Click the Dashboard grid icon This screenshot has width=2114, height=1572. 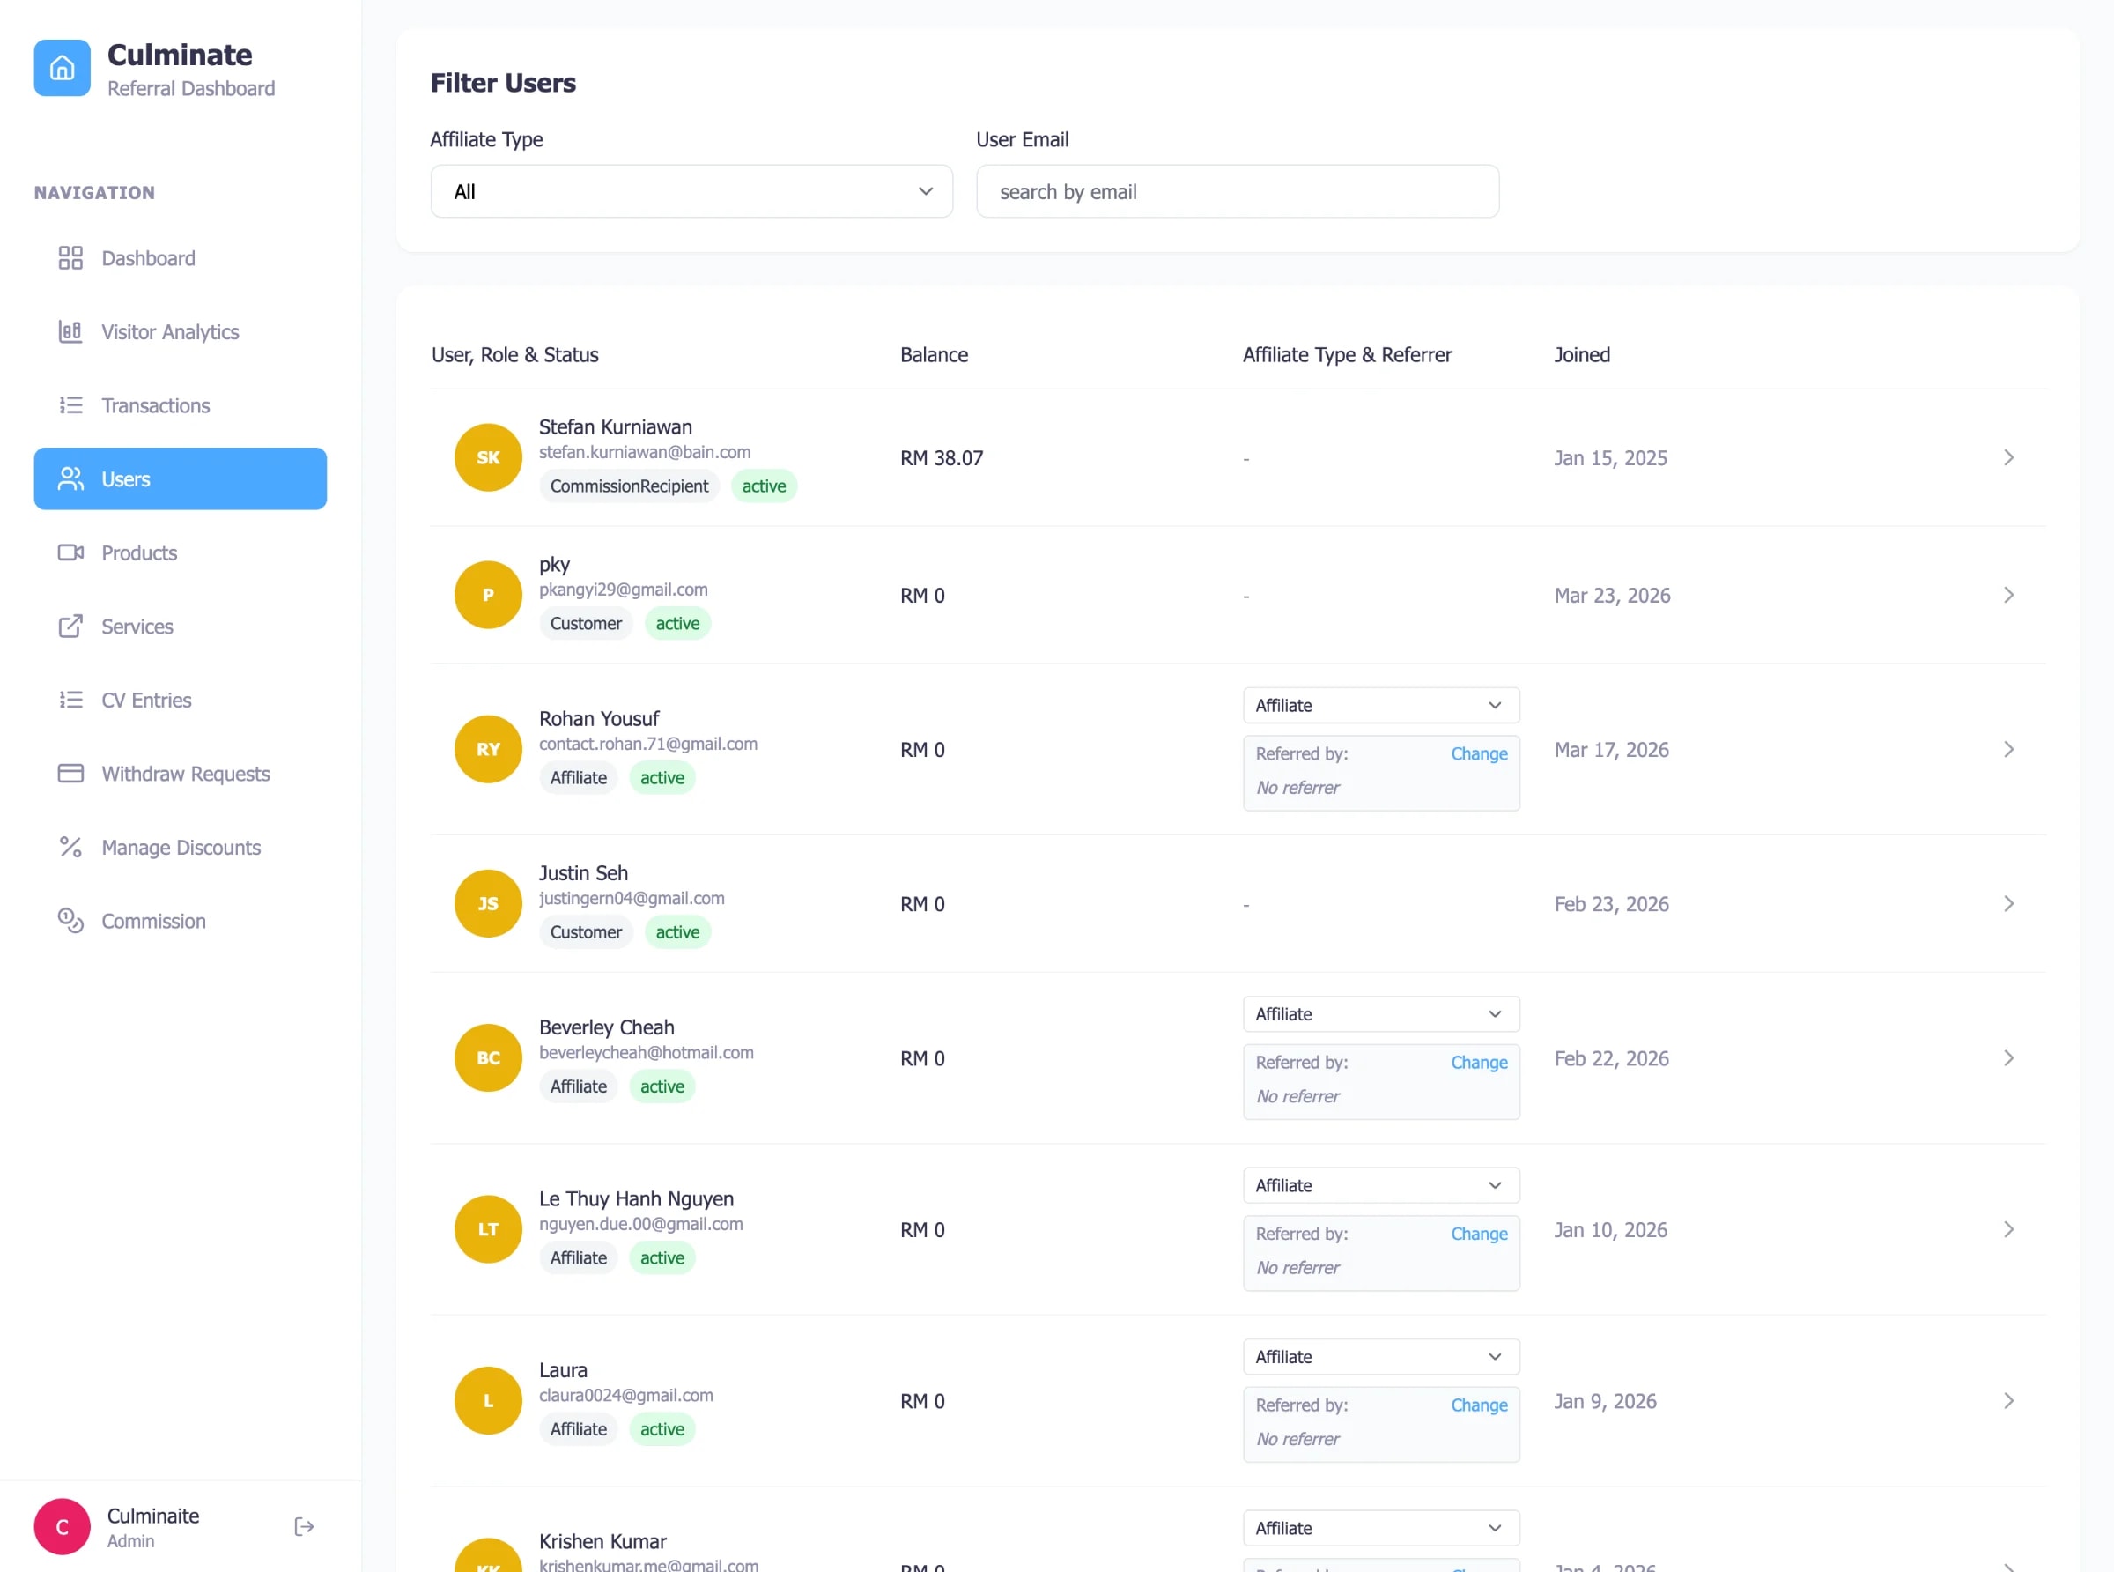point(70,258)
